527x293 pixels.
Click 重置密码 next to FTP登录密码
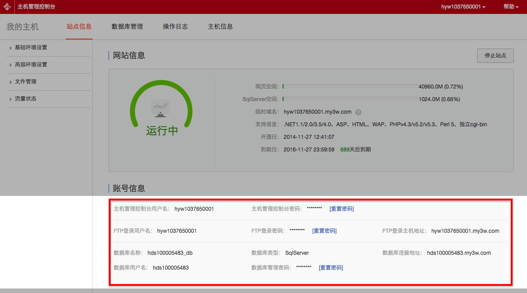324,231
